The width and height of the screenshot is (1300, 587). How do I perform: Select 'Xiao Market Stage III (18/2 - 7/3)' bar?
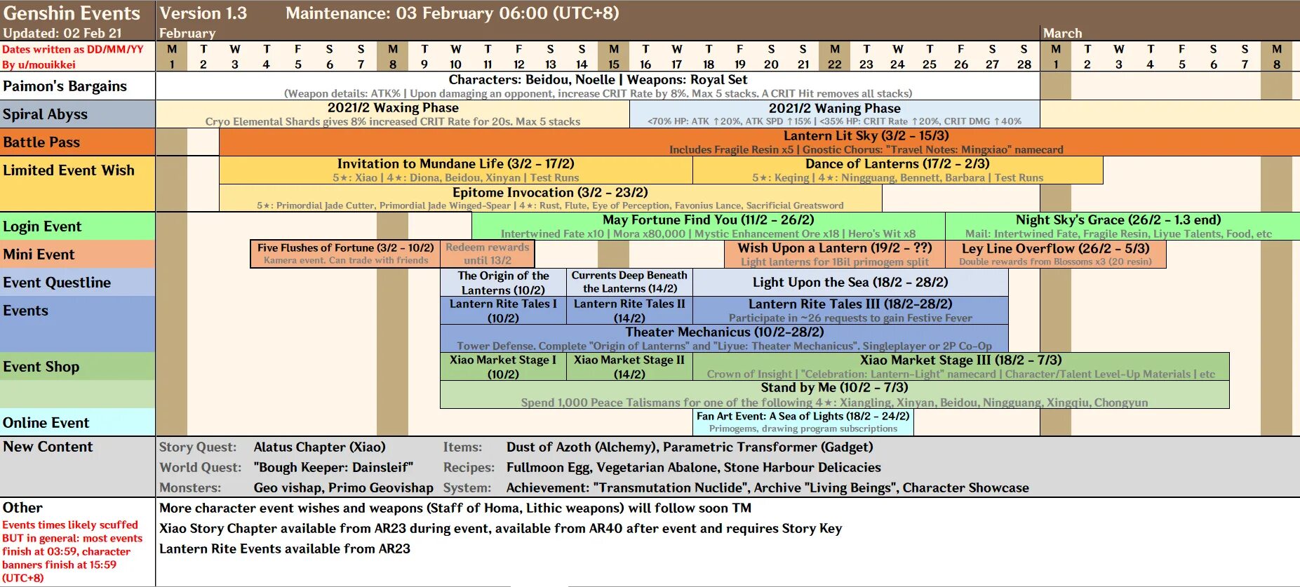(961, 366)
